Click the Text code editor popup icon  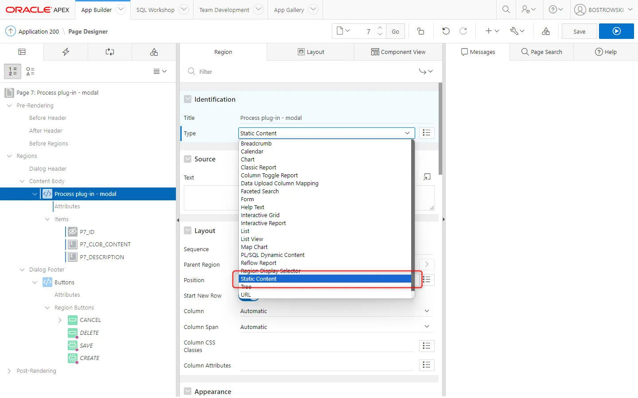pyautogui.click(x=427, y=177)
